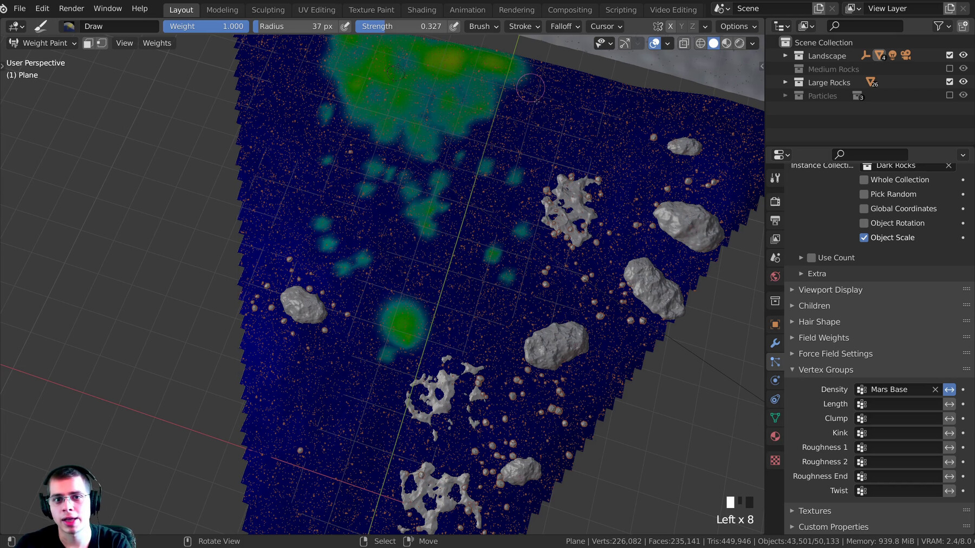This screenshot has width=975, height=548.
Task: Open the Object Data properties tab
Action: pyautogui.click(x=775, y=418)
